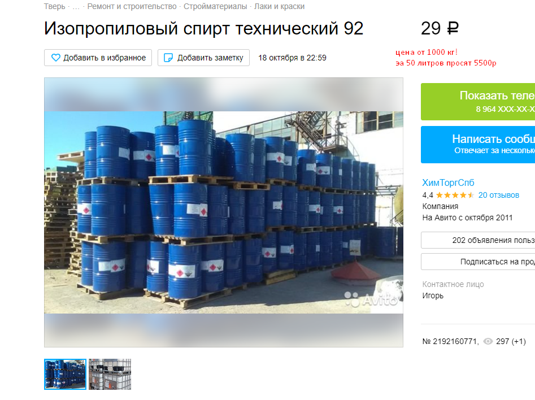
Task: Select the blue barrels thumbnail
Action: click(65, 374)
